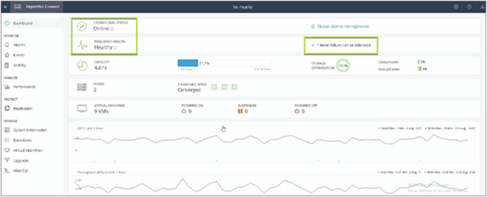This screenshot has height=197, width=487.
Task: Click the Nodes server stack icon
Action: [82, 88]
